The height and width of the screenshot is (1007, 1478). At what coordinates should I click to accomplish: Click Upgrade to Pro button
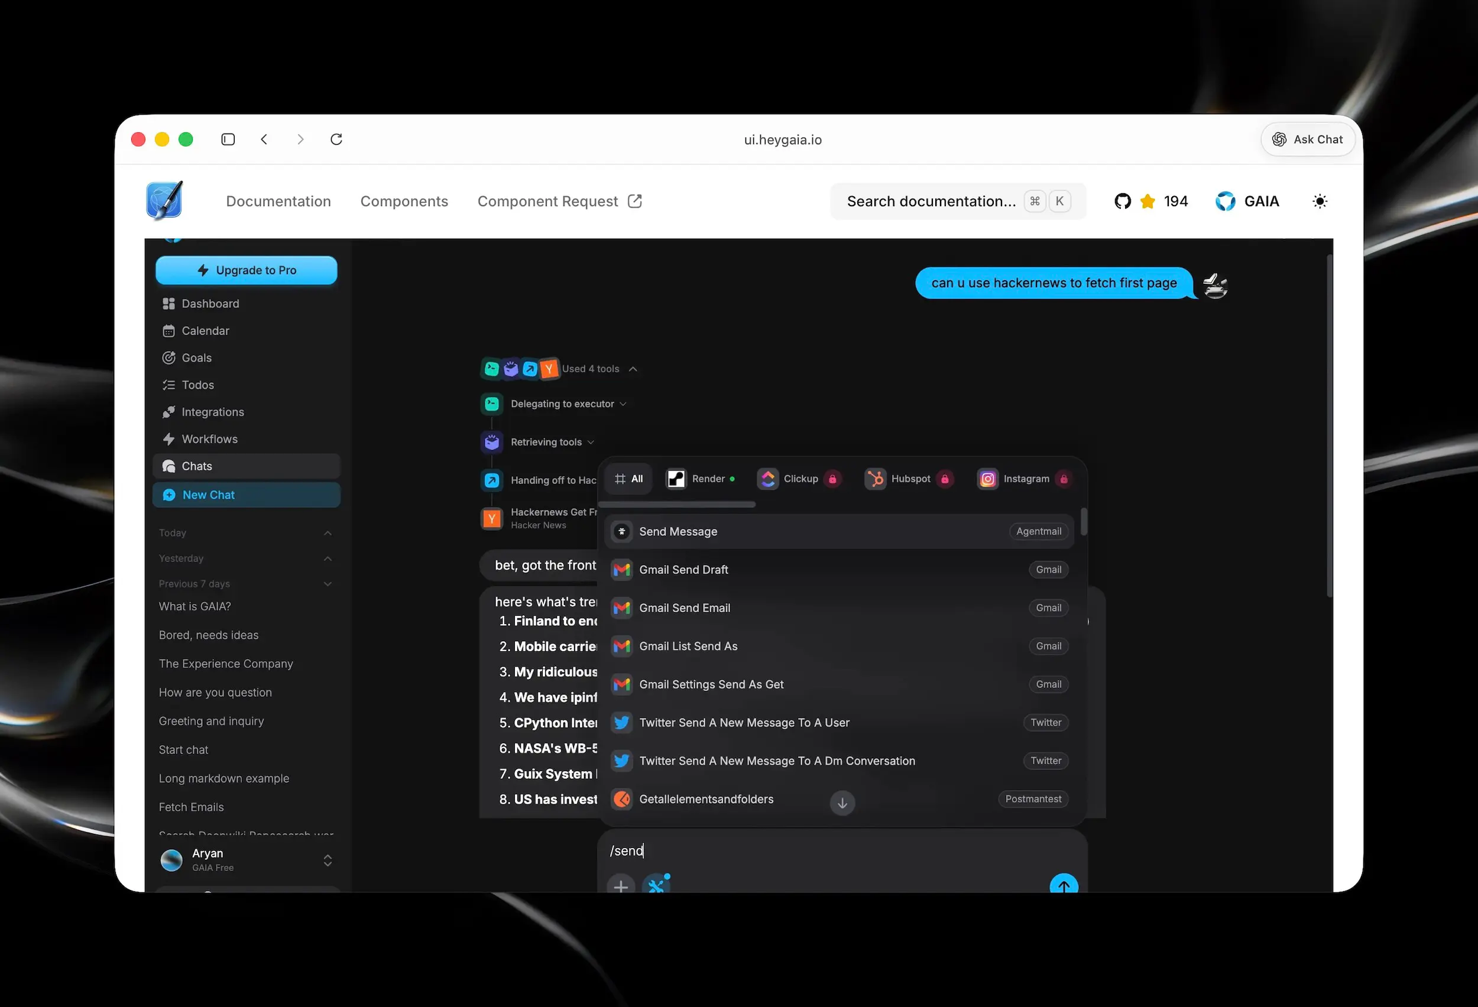247,270
